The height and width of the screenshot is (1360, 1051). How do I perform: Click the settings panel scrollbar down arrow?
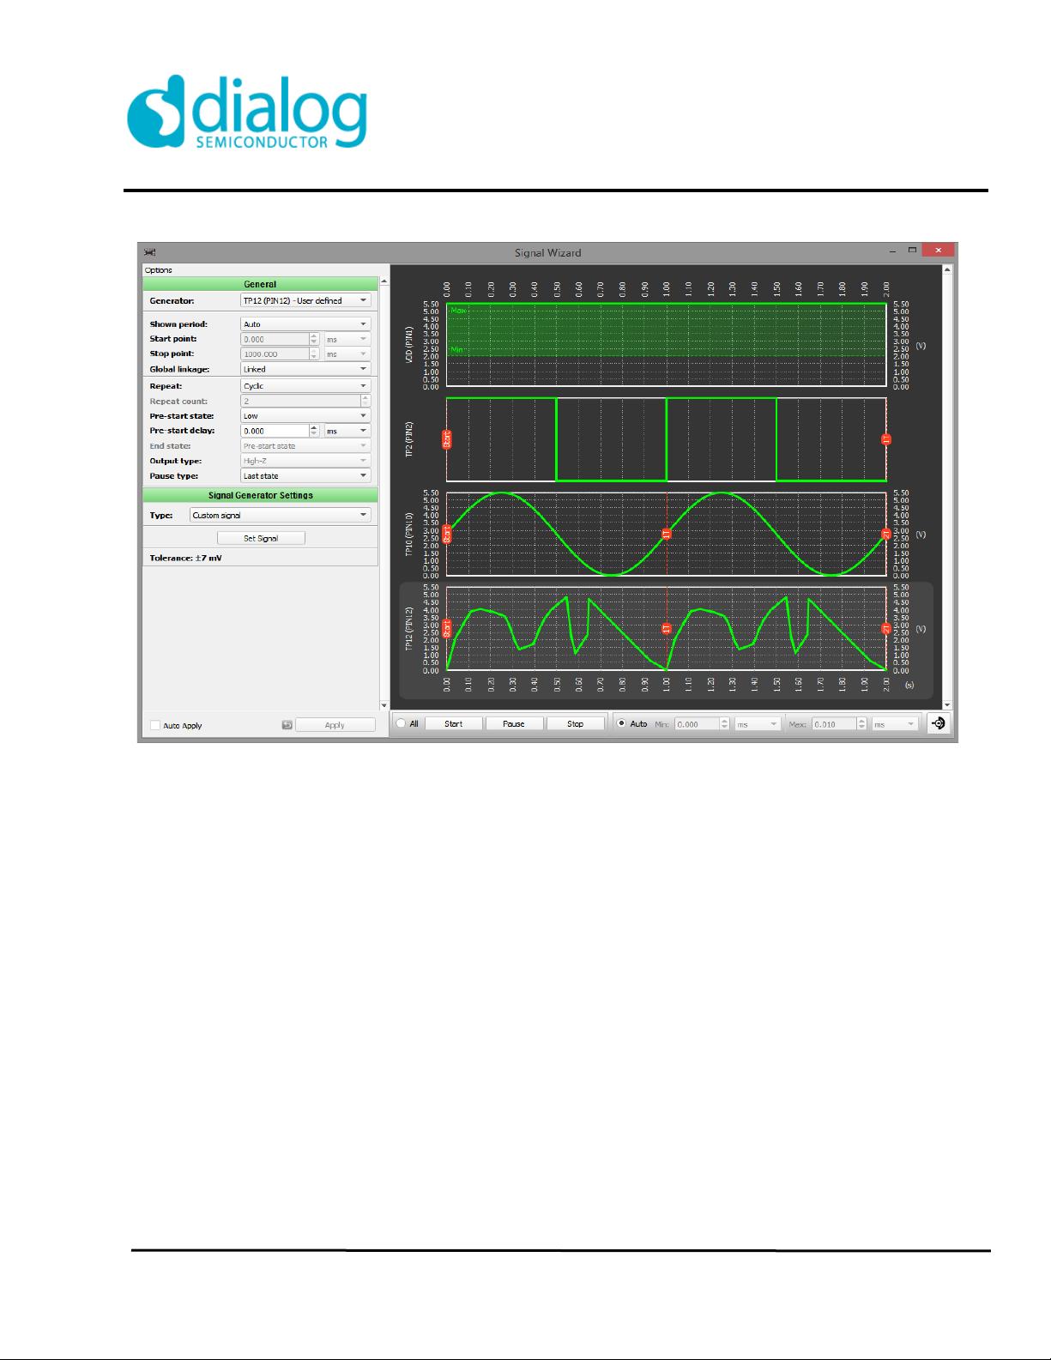[384, 706]
